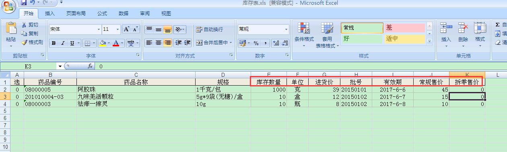Click the fx insert function button

pos(91,66)
